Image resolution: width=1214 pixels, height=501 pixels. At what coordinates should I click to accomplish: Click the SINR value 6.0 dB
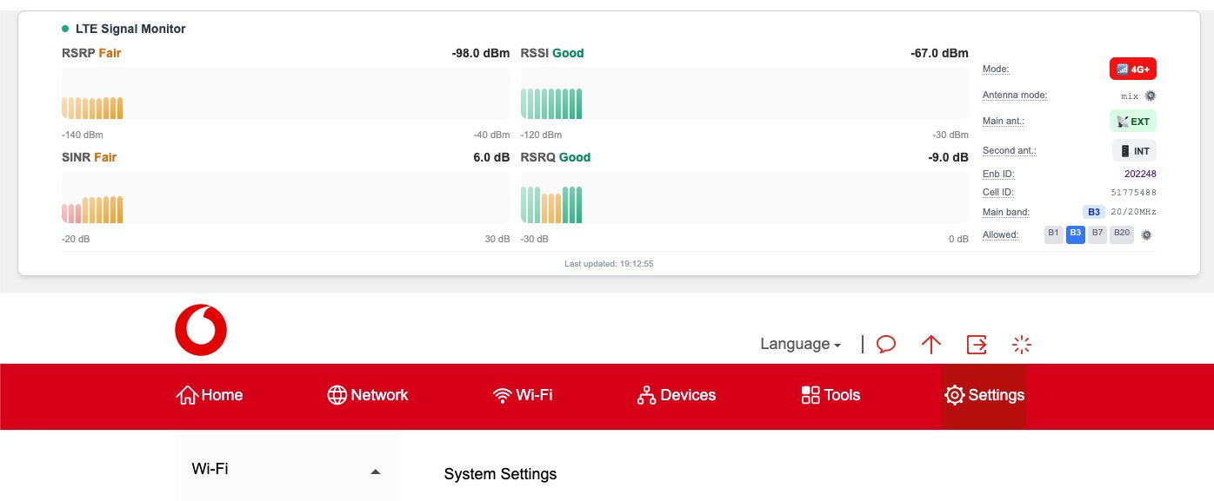[x=490, y=157]
